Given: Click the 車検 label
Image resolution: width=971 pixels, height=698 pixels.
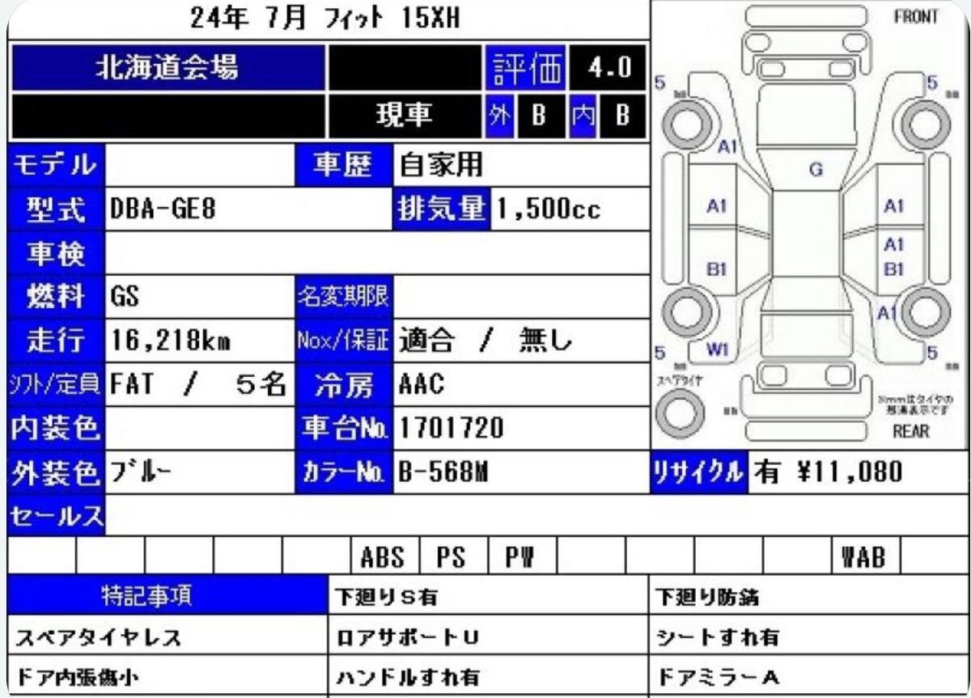Looking at the screenshot, I should [x=56, y=253].
